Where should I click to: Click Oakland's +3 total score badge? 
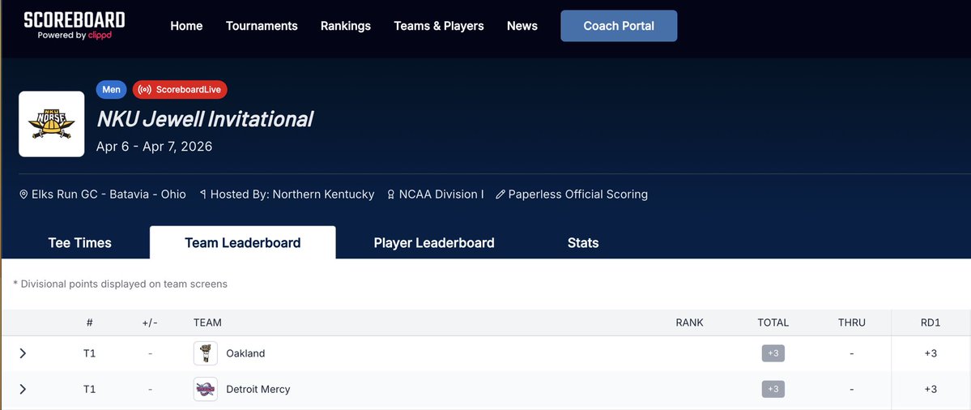click(773, 353)
